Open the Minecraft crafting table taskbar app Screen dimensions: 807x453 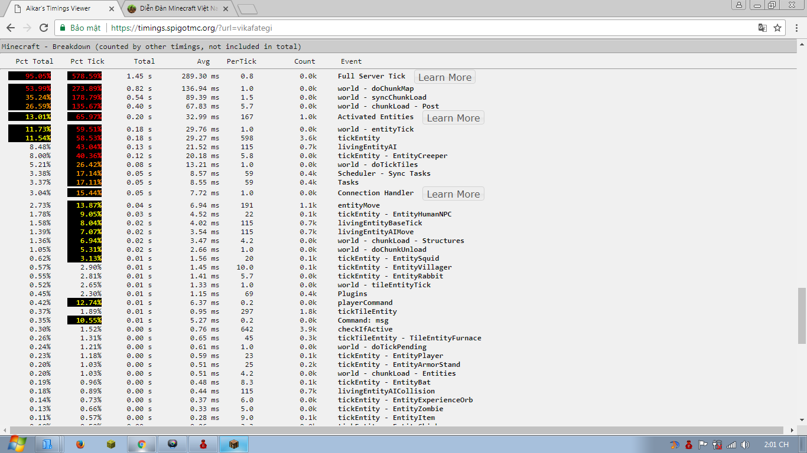coord(233,444)
